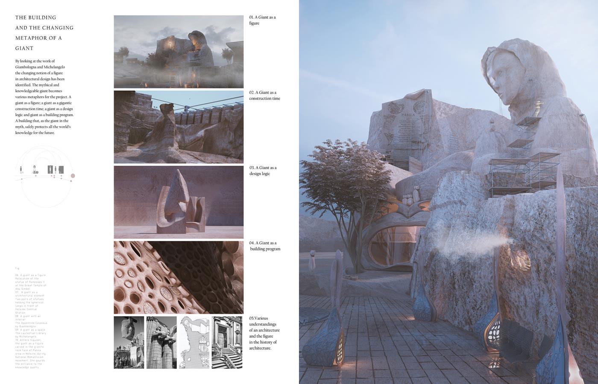Viewport: 598px width, 384px height.
Task: Click the leftmost human figure diagram icon
Action: (x=22, y=169)
